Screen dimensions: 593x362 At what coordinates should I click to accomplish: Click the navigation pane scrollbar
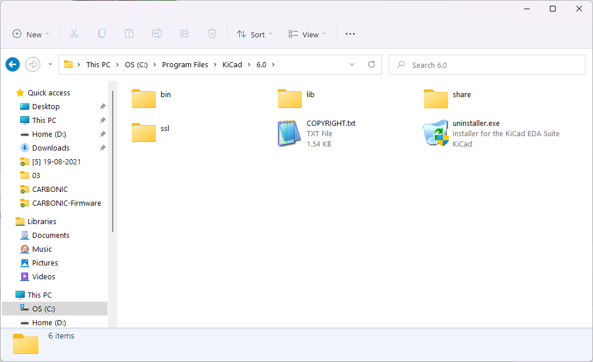pyautogui.click(x=113, y=161)
